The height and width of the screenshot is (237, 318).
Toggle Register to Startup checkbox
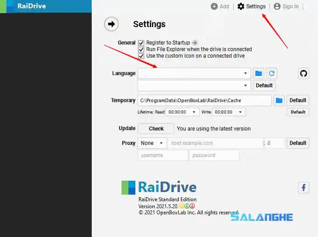coord(141,43)
